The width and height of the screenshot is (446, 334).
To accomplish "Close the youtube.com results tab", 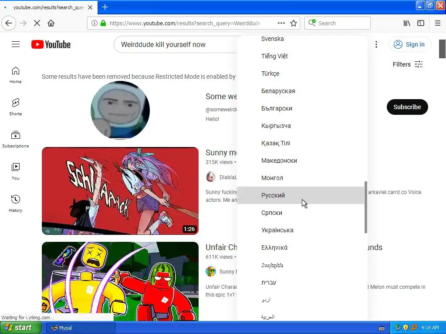I will (90, 7).
